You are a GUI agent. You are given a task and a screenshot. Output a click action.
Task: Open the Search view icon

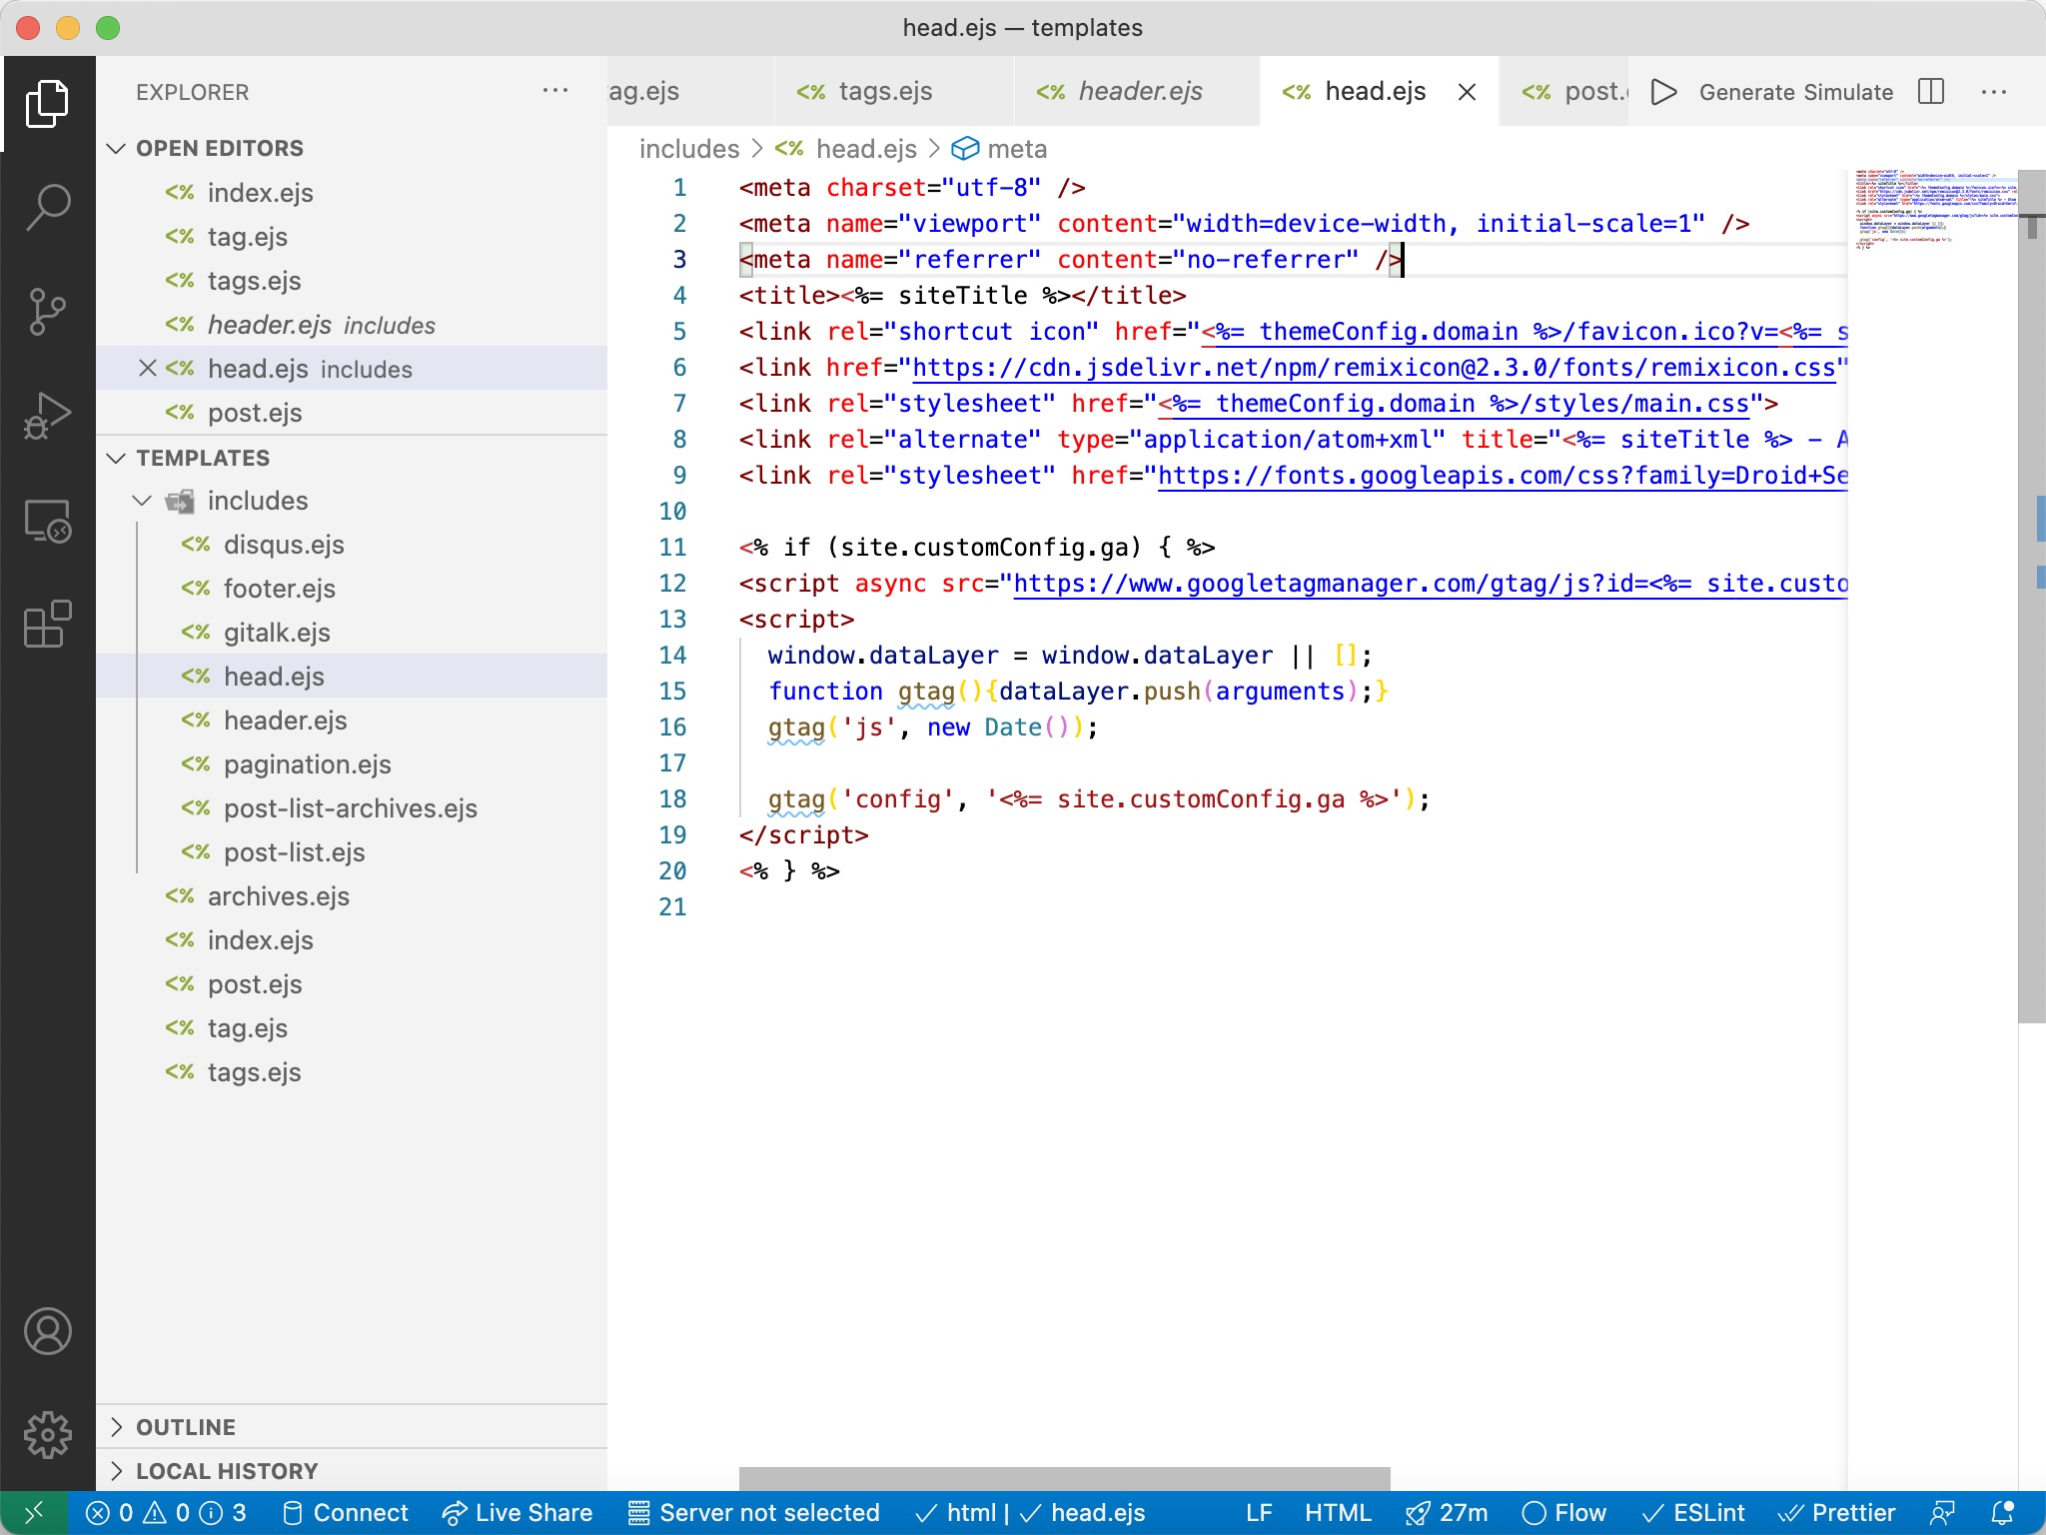click(x=47, y=207)
